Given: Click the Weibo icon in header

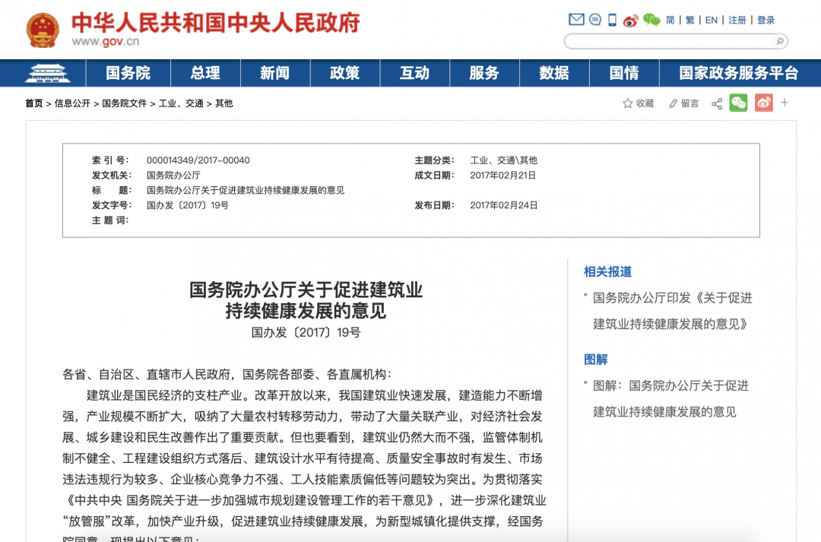Looking at the screenshot, I should (631, 21).
